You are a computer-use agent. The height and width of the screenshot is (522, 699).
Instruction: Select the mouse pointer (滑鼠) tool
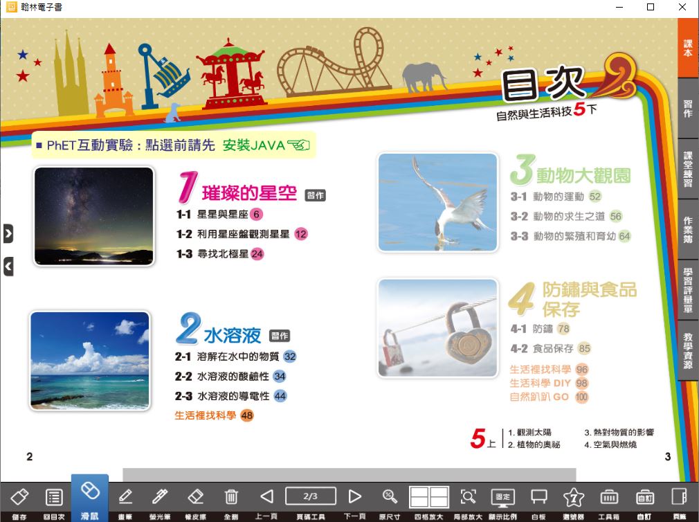90,497
